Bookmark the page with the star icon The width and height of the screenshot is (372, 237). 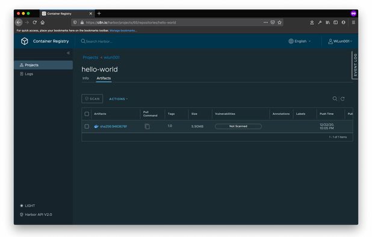pyautogui.click(x=279, y=22)
